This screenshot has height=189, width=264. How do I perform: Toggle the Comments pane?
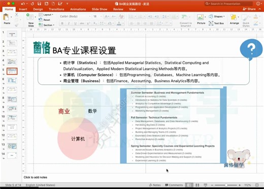click(x=174, y=185)
